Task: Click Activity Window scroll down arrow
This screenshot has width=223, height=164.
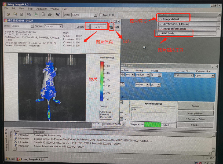Action: (x=213, y=150)
